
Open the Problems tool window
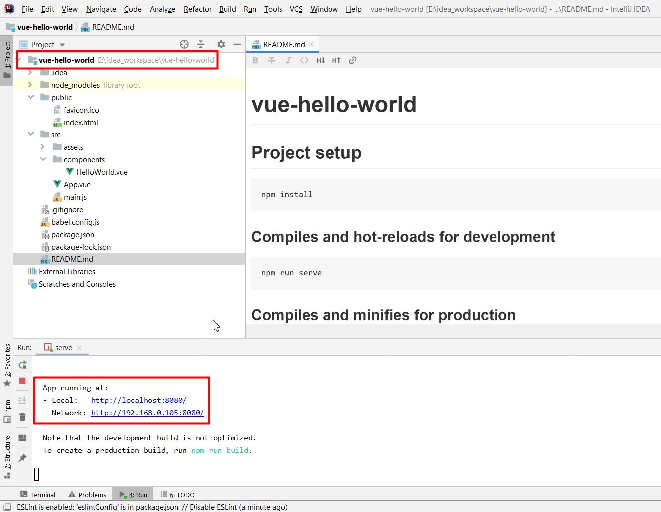coord(87,495)
